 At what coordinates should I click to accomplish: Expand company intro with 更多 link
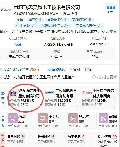click(x=113, y=32)
